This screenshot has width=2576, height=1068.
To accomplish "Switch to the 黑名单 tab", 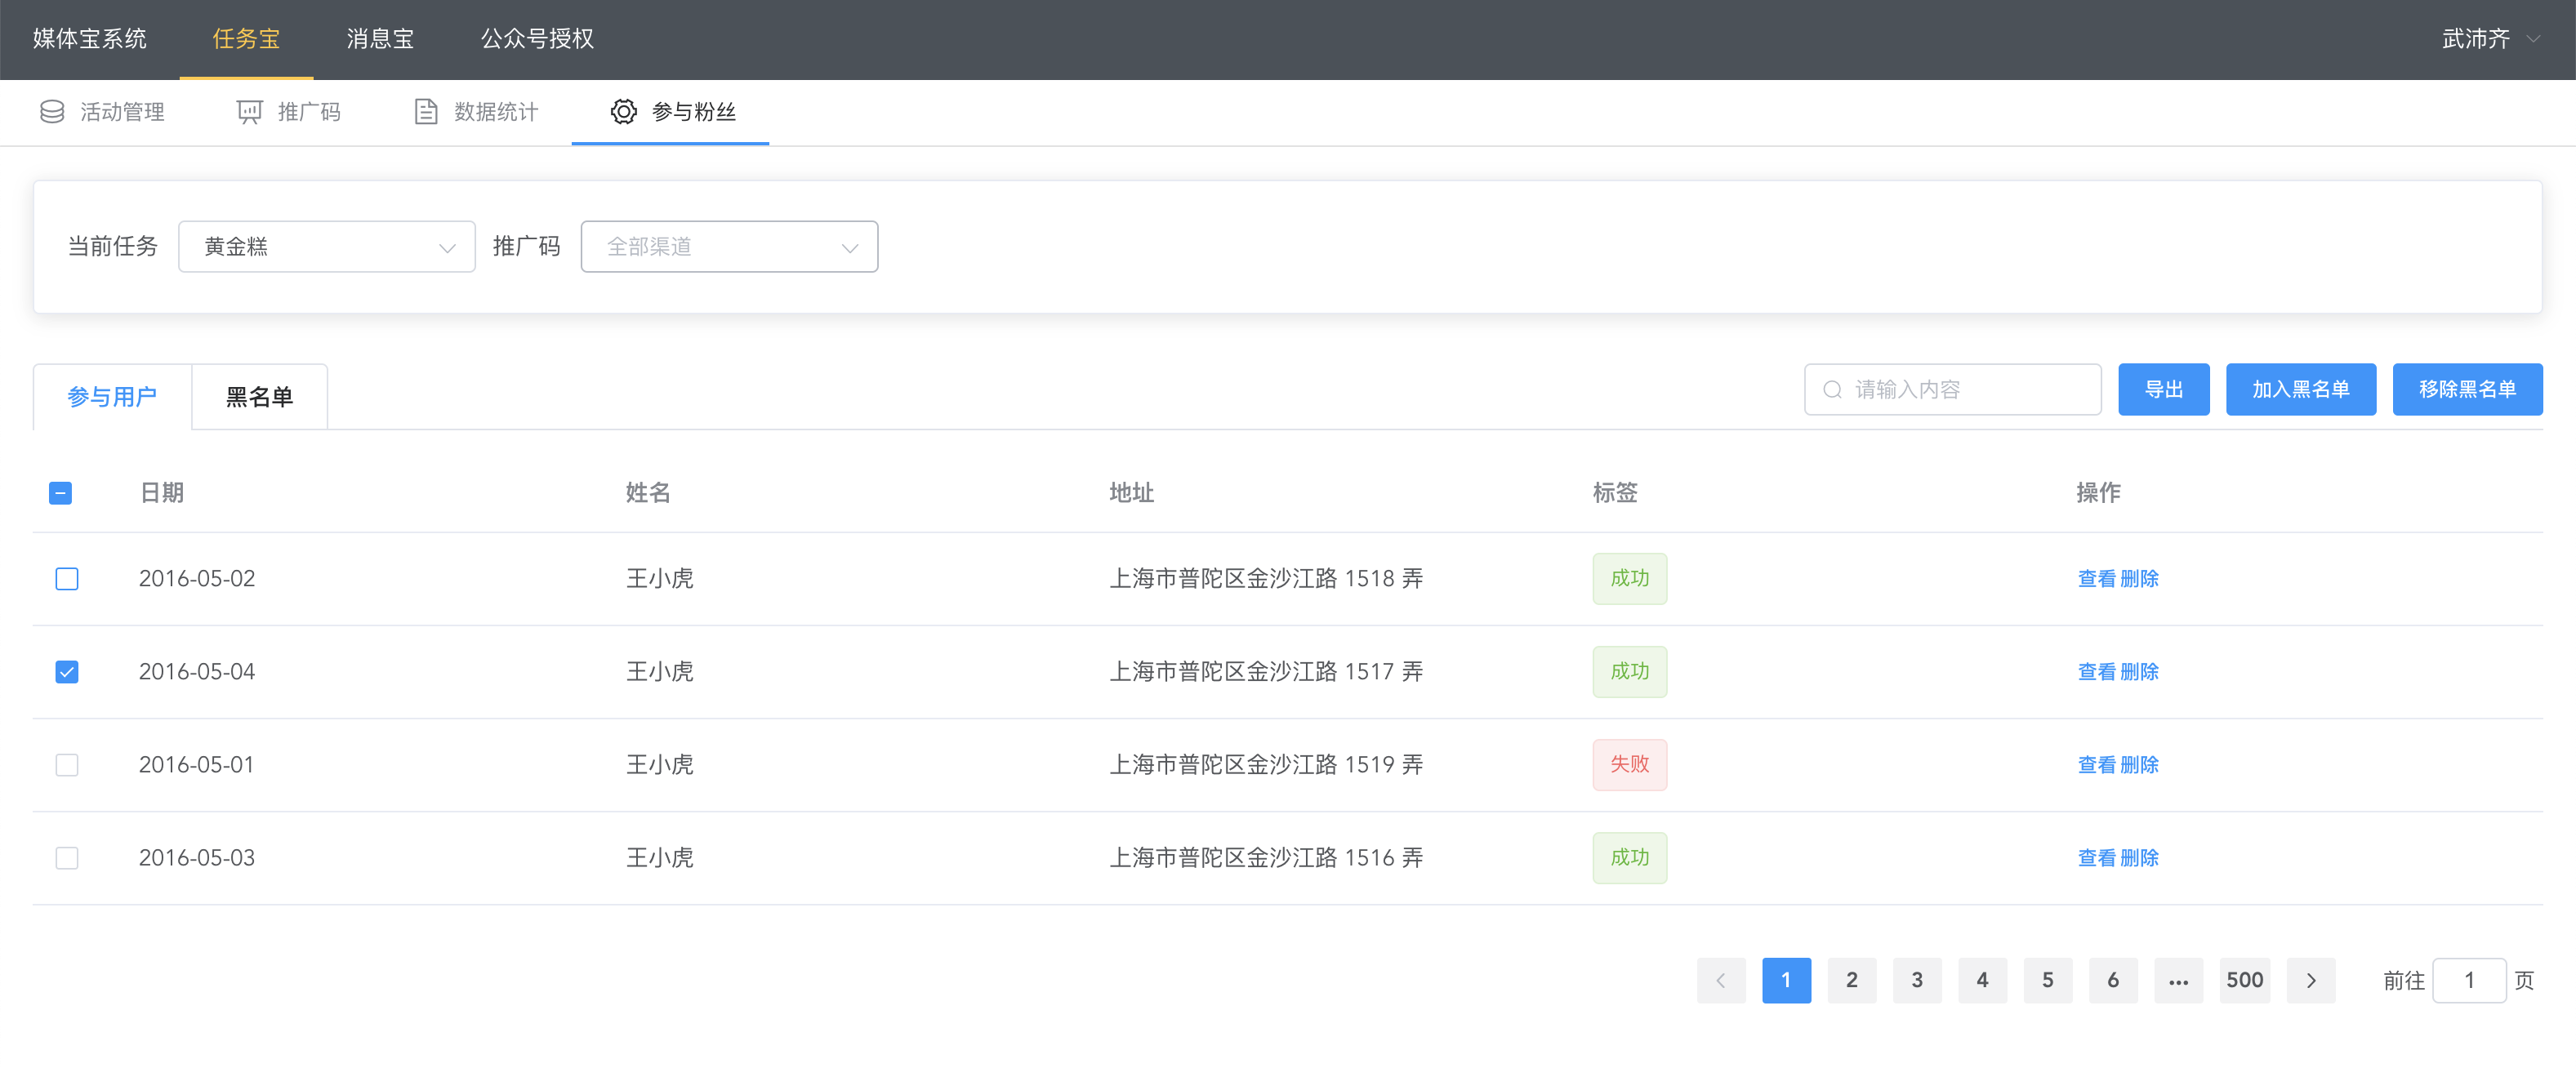I will (260, 397).
